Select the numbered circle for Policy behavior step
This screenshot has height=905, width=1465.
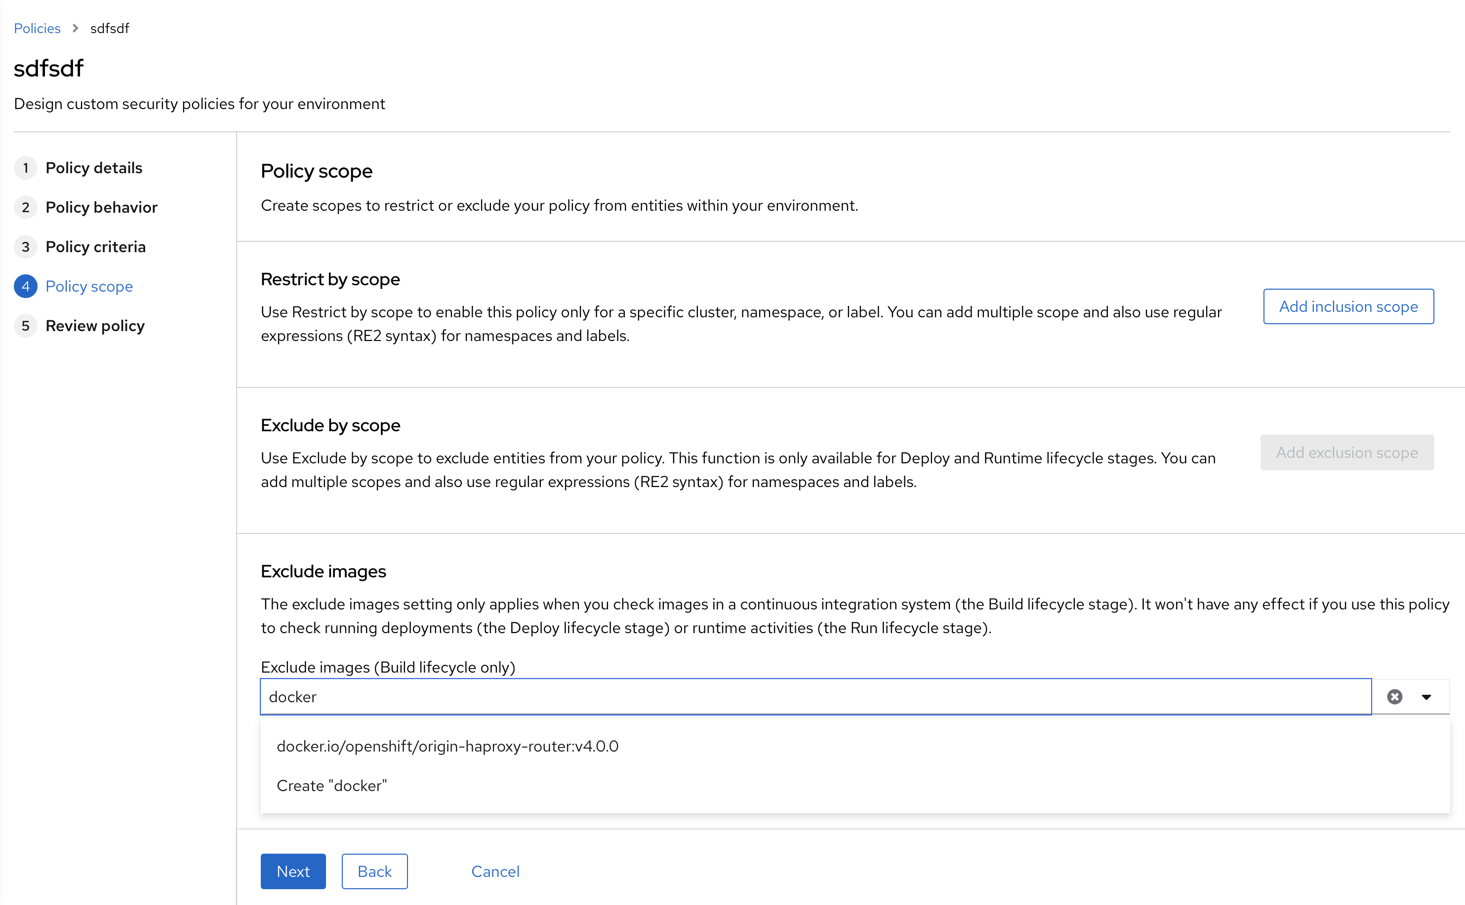tap(25, 207)
